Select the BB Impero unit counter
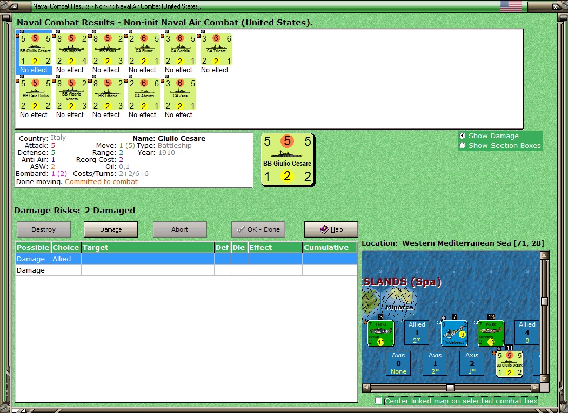 tap(71, 50)
